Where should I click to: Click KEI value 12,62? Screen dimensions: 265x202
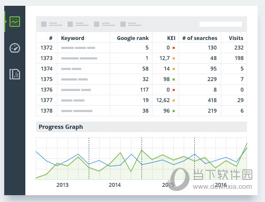click(163, 100)
